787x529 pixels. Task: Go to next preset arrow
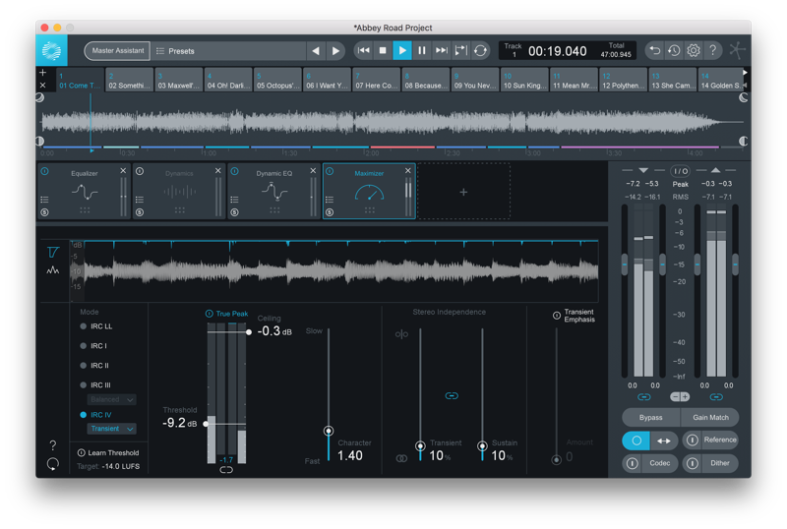[335, 51]
